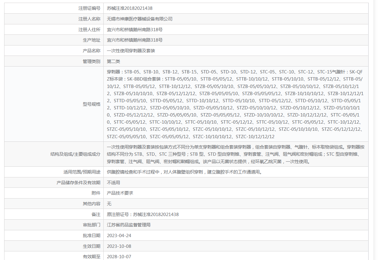Click the 附件 label
Viewport: 380px width, 260px height.
96,193
